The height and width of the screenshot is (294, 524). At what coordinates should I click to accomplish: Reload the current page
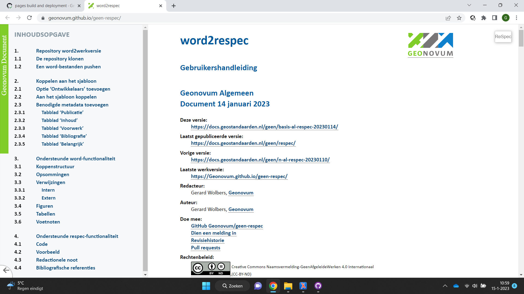(29, 18)
